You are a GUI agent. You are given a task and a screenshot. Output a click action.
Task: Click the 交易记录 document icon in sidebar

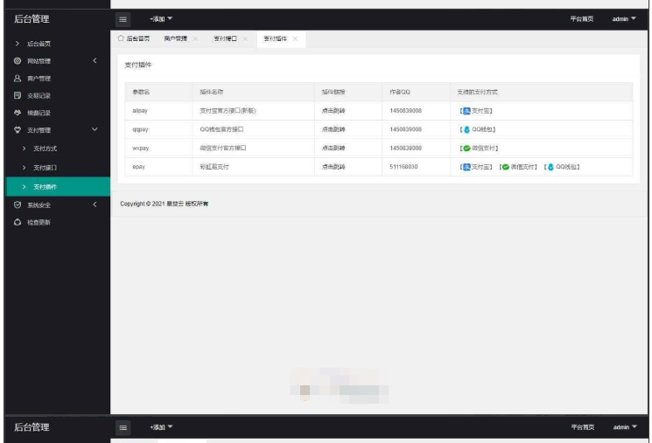click(17, 95)
